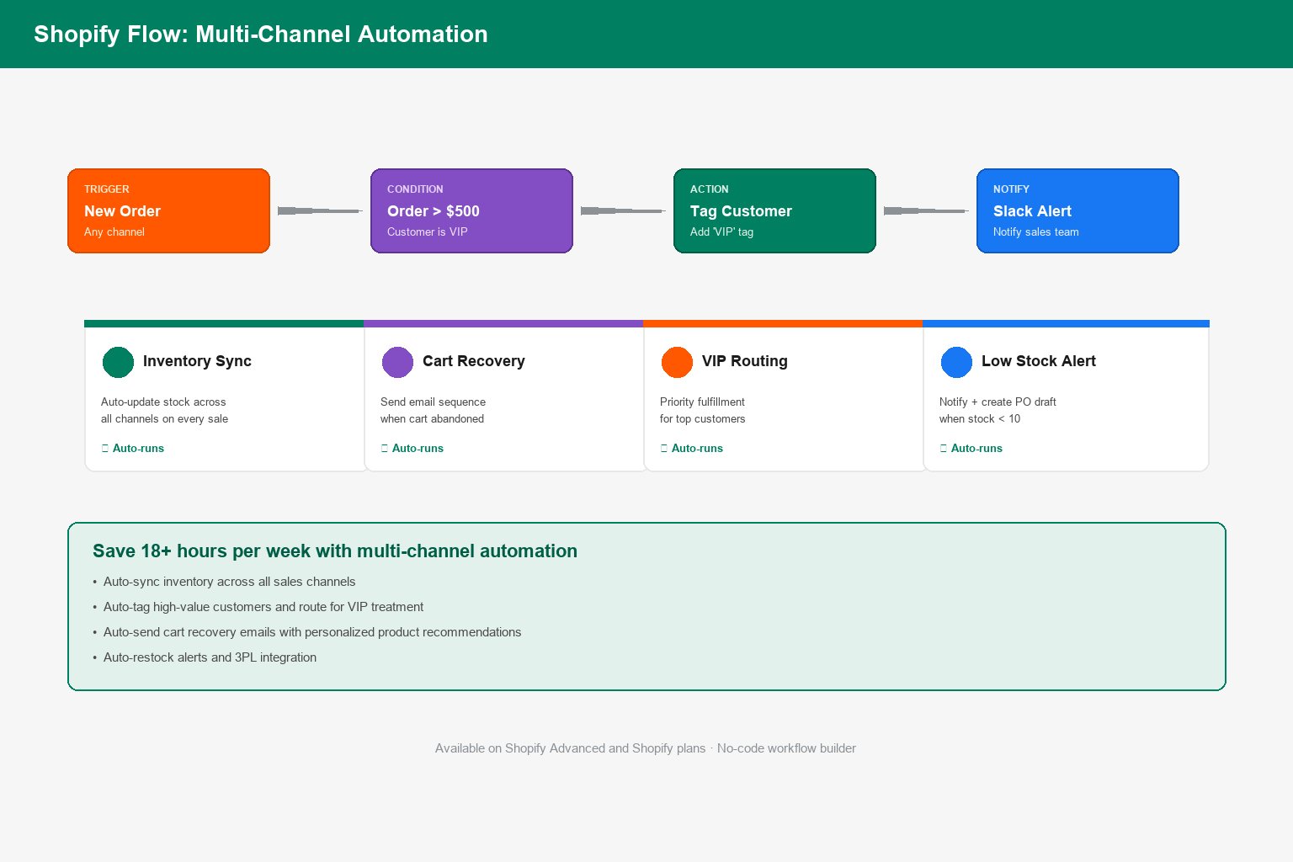Click the blue Low Stock Alert circle icon

click(956, 362)
